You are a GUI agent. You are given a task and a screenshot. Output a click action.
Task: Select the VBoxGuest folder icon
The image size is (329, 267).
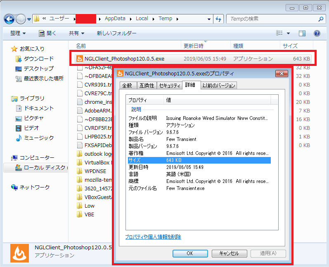(x=80, y=197)
